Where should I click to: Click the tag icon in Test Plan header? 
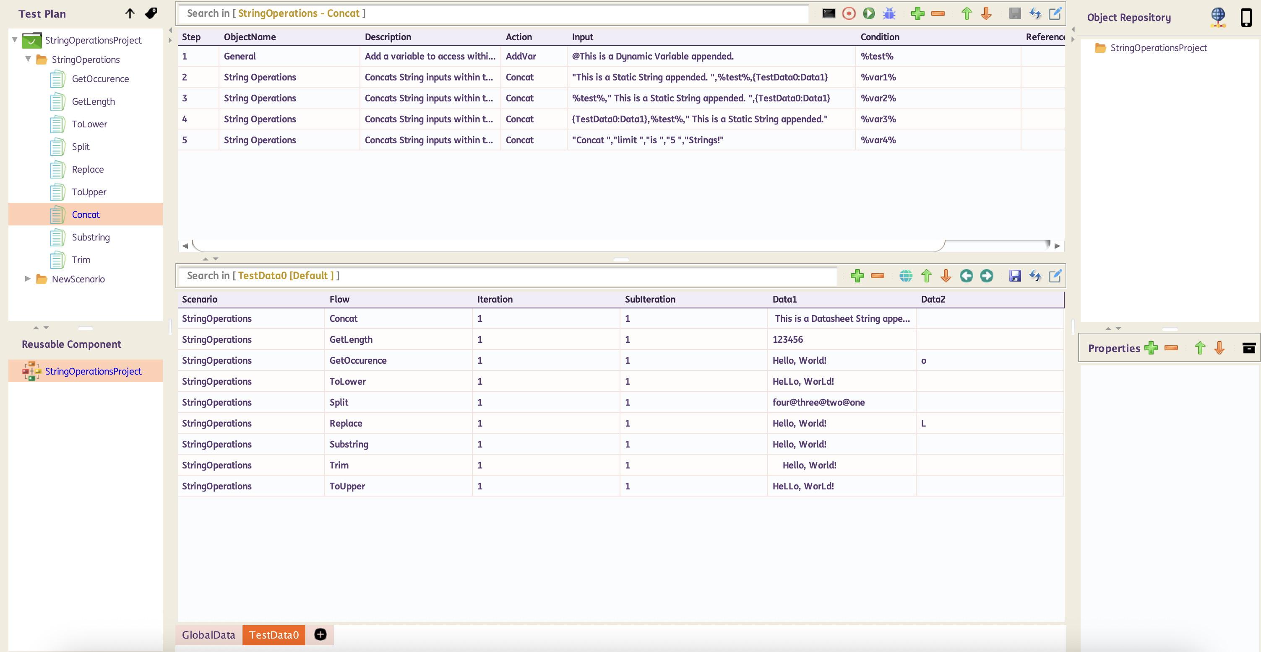(151, 13)
